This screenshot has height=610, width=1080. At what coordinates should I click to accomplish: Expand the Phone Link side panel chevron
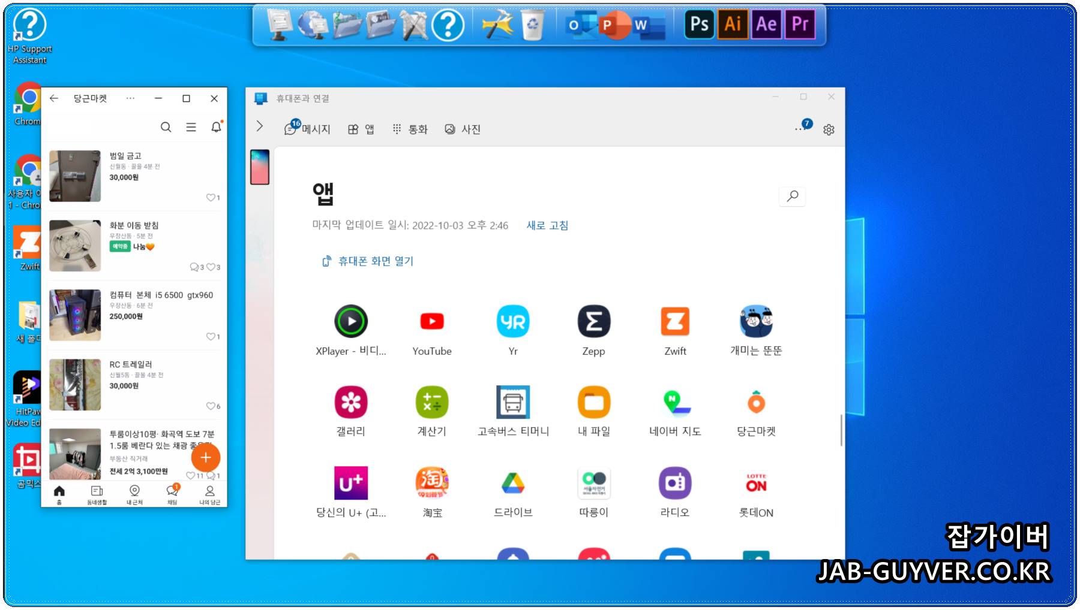pyautogui.click(x=260, y=126)
